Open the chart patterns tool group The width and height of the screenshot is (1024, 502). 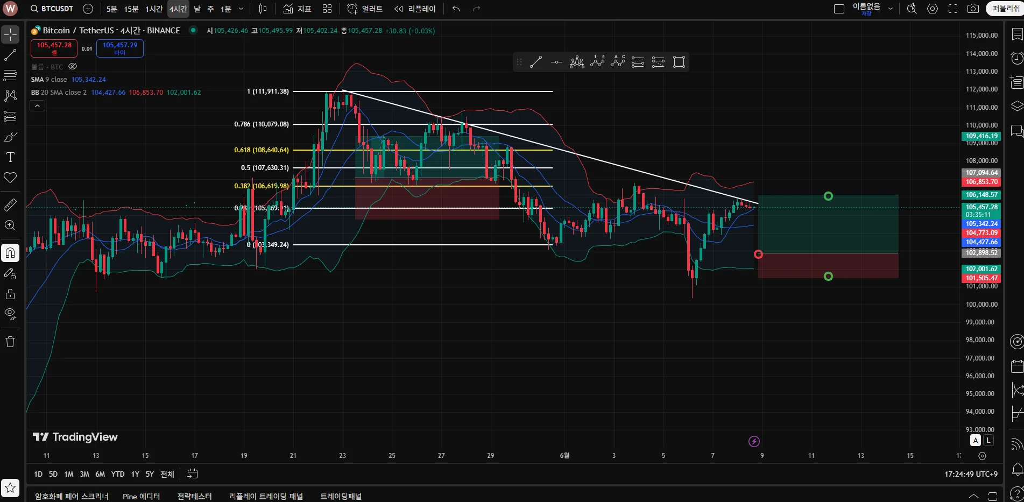tap(10, 96)
